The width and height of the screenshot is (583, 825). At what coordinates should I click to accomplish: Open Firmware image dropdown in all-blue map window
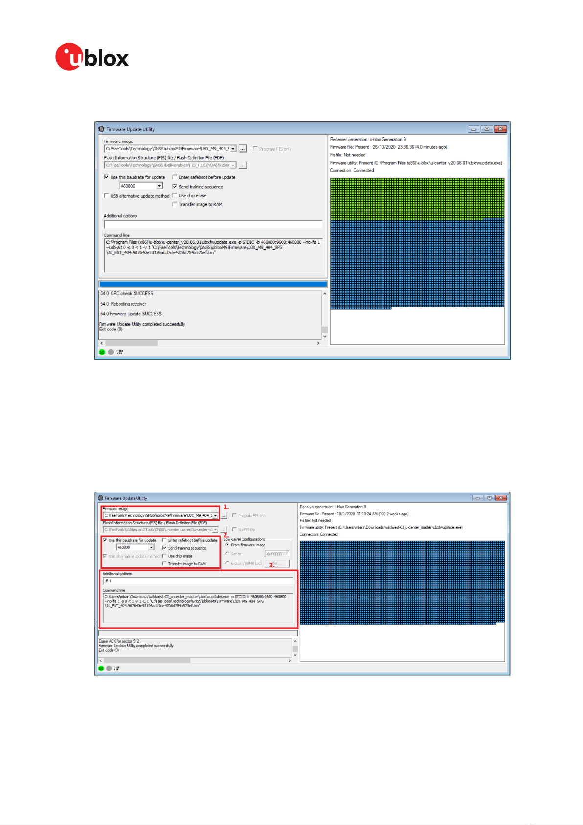click(x=215, y=515)
